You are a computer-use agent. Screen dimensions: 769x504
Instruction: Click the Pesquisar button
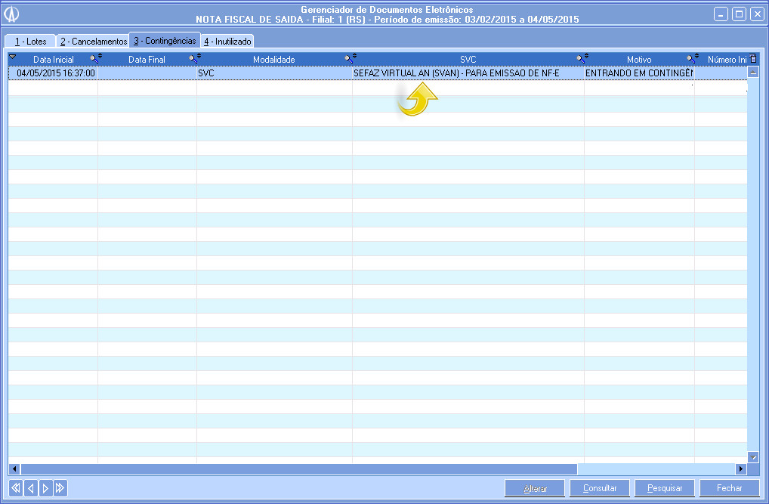coord(665,488)
